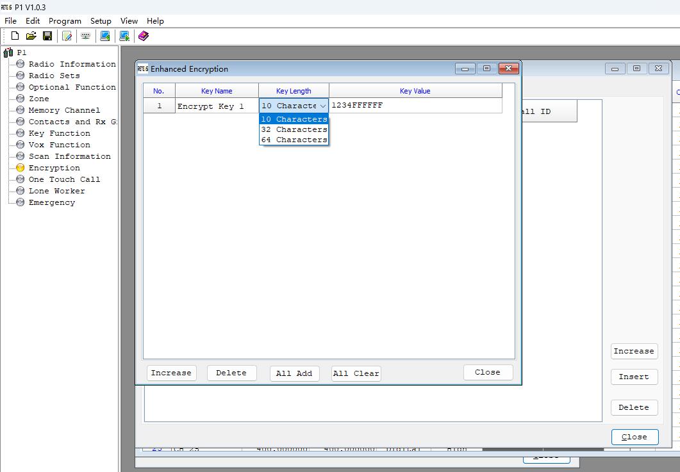Screen dimensions: 680x472
Task: Click the Key Length column header
Action: (x=294, y=91)
